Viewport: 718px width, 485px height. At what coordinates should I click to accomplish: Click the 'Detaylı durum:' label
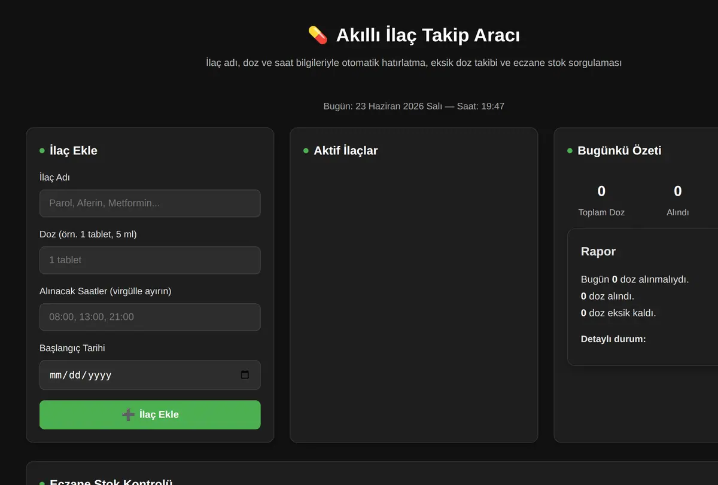click(613, 339)
